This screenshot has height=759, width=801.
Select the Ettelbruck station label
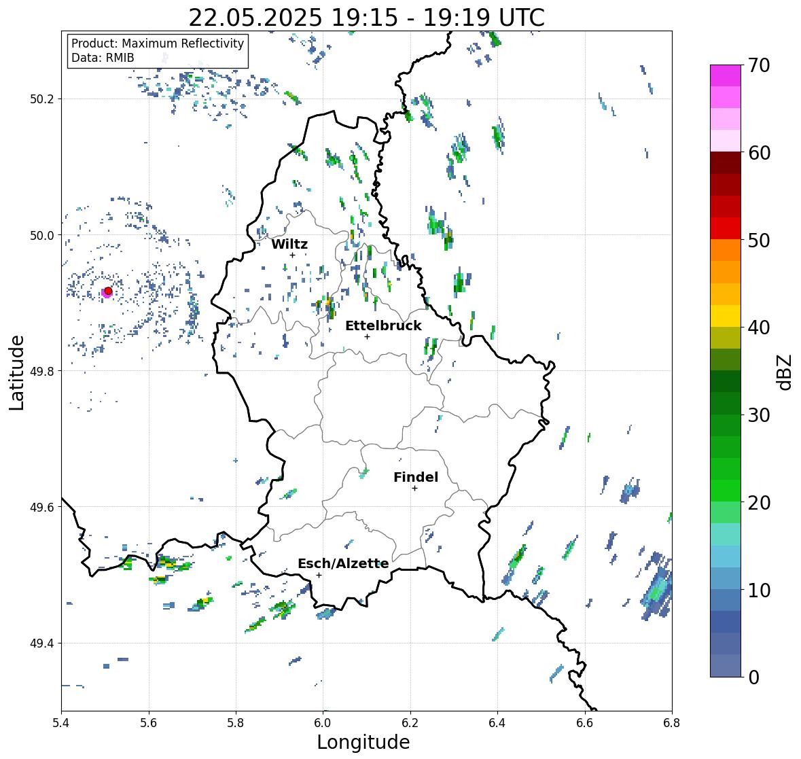(x=383, y=326)
